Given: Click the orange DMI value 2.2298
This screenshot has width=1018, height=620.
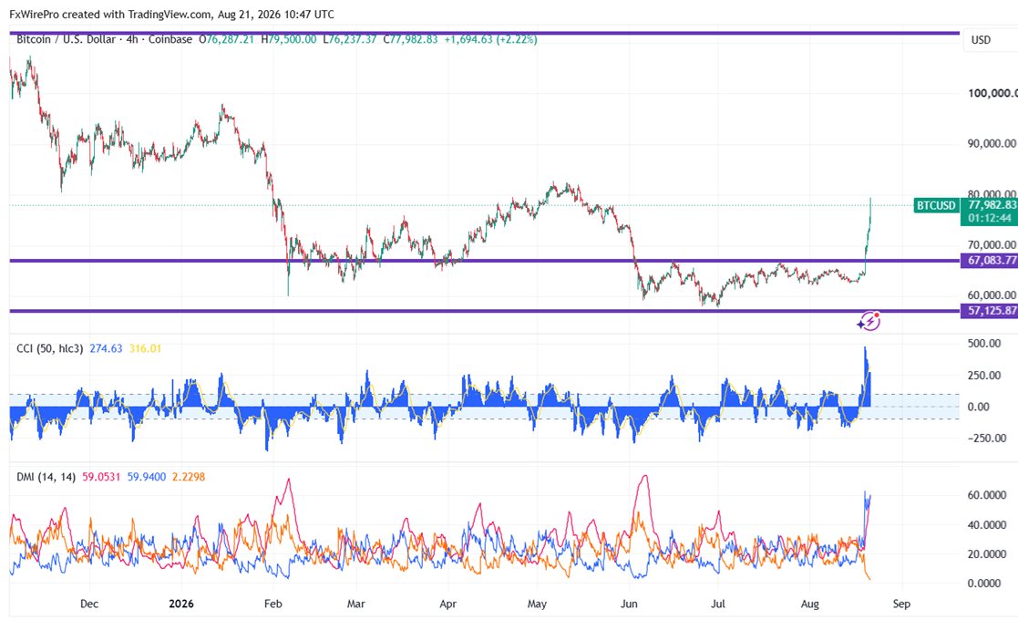Looking at the screenshot, I should 189,477.
